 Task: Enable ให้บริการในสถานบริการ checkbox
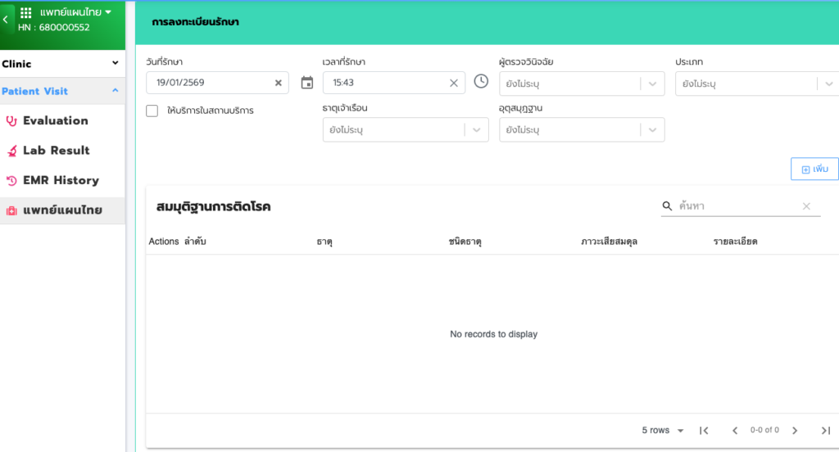(152, 111)
